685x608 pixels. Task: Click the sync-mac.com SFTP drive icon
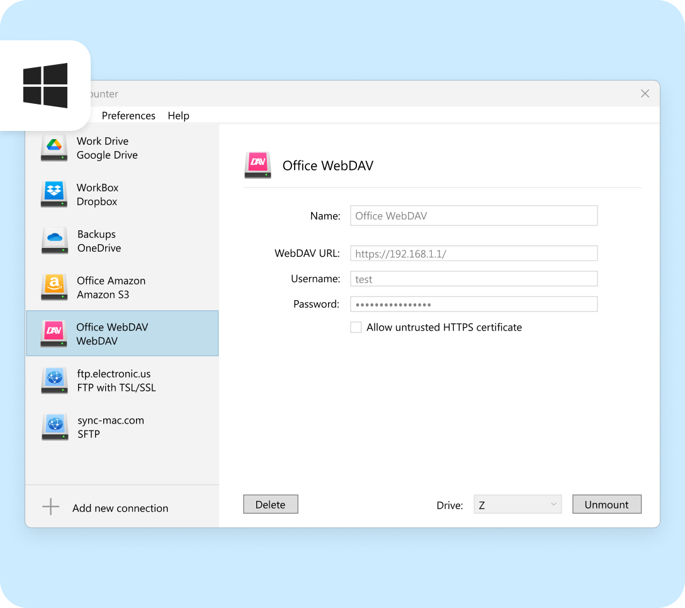click(54, 427)
